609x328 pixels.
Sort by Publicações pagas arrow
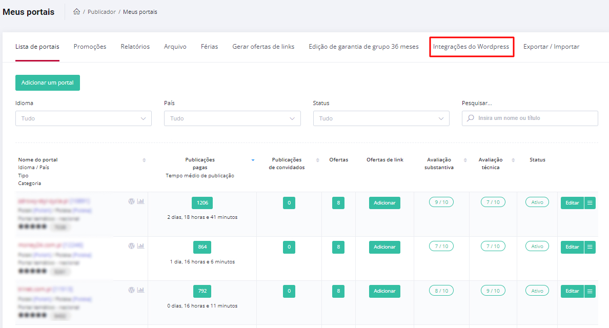pyautogui.click(x=253, y=160)
